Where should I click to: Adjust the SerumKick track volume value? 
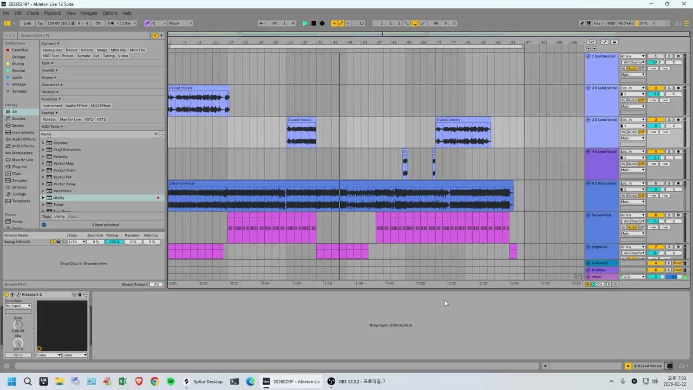pyautogui.click(x=656, y=222)
